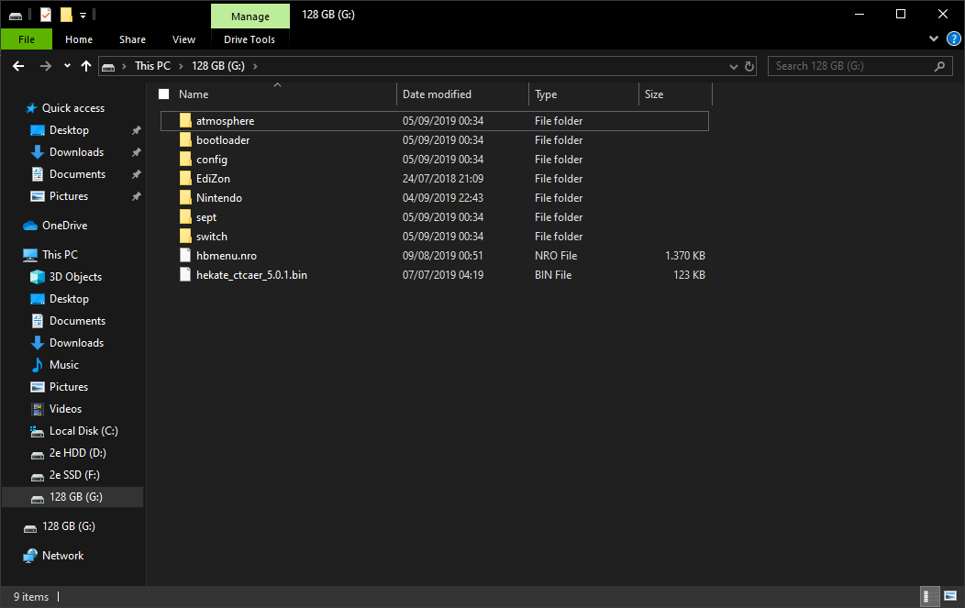Toggle the select all items checkbox
The image size is (965, 608).
pos(164,94)
